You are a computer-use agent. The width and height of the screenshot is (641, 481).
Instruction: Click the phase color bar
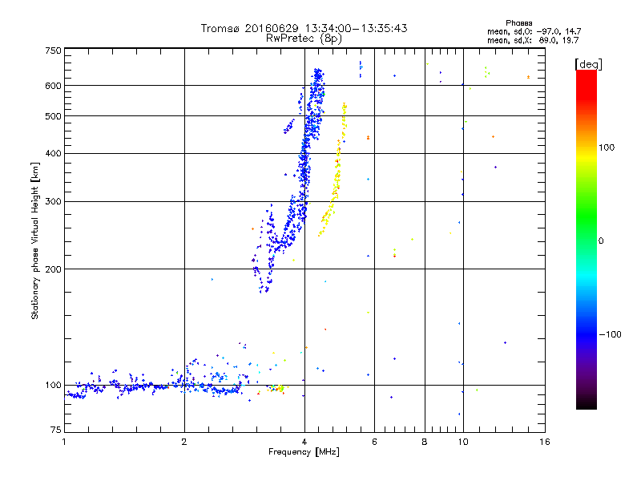click(x=587, y=240)
